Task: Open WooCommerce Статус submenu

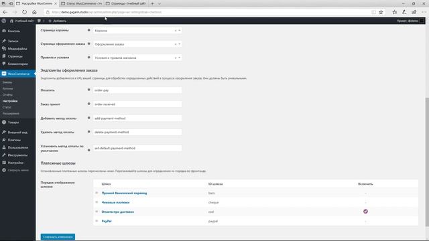Action: [7, 107]
